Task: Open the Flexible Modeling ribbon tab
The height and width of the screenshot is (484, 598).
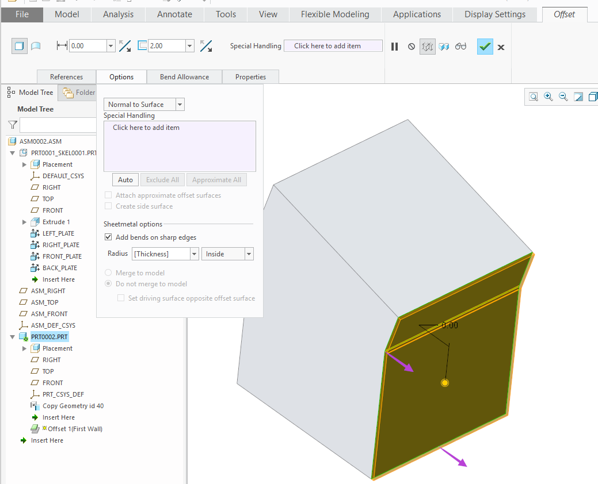Action: click(334, 14)
